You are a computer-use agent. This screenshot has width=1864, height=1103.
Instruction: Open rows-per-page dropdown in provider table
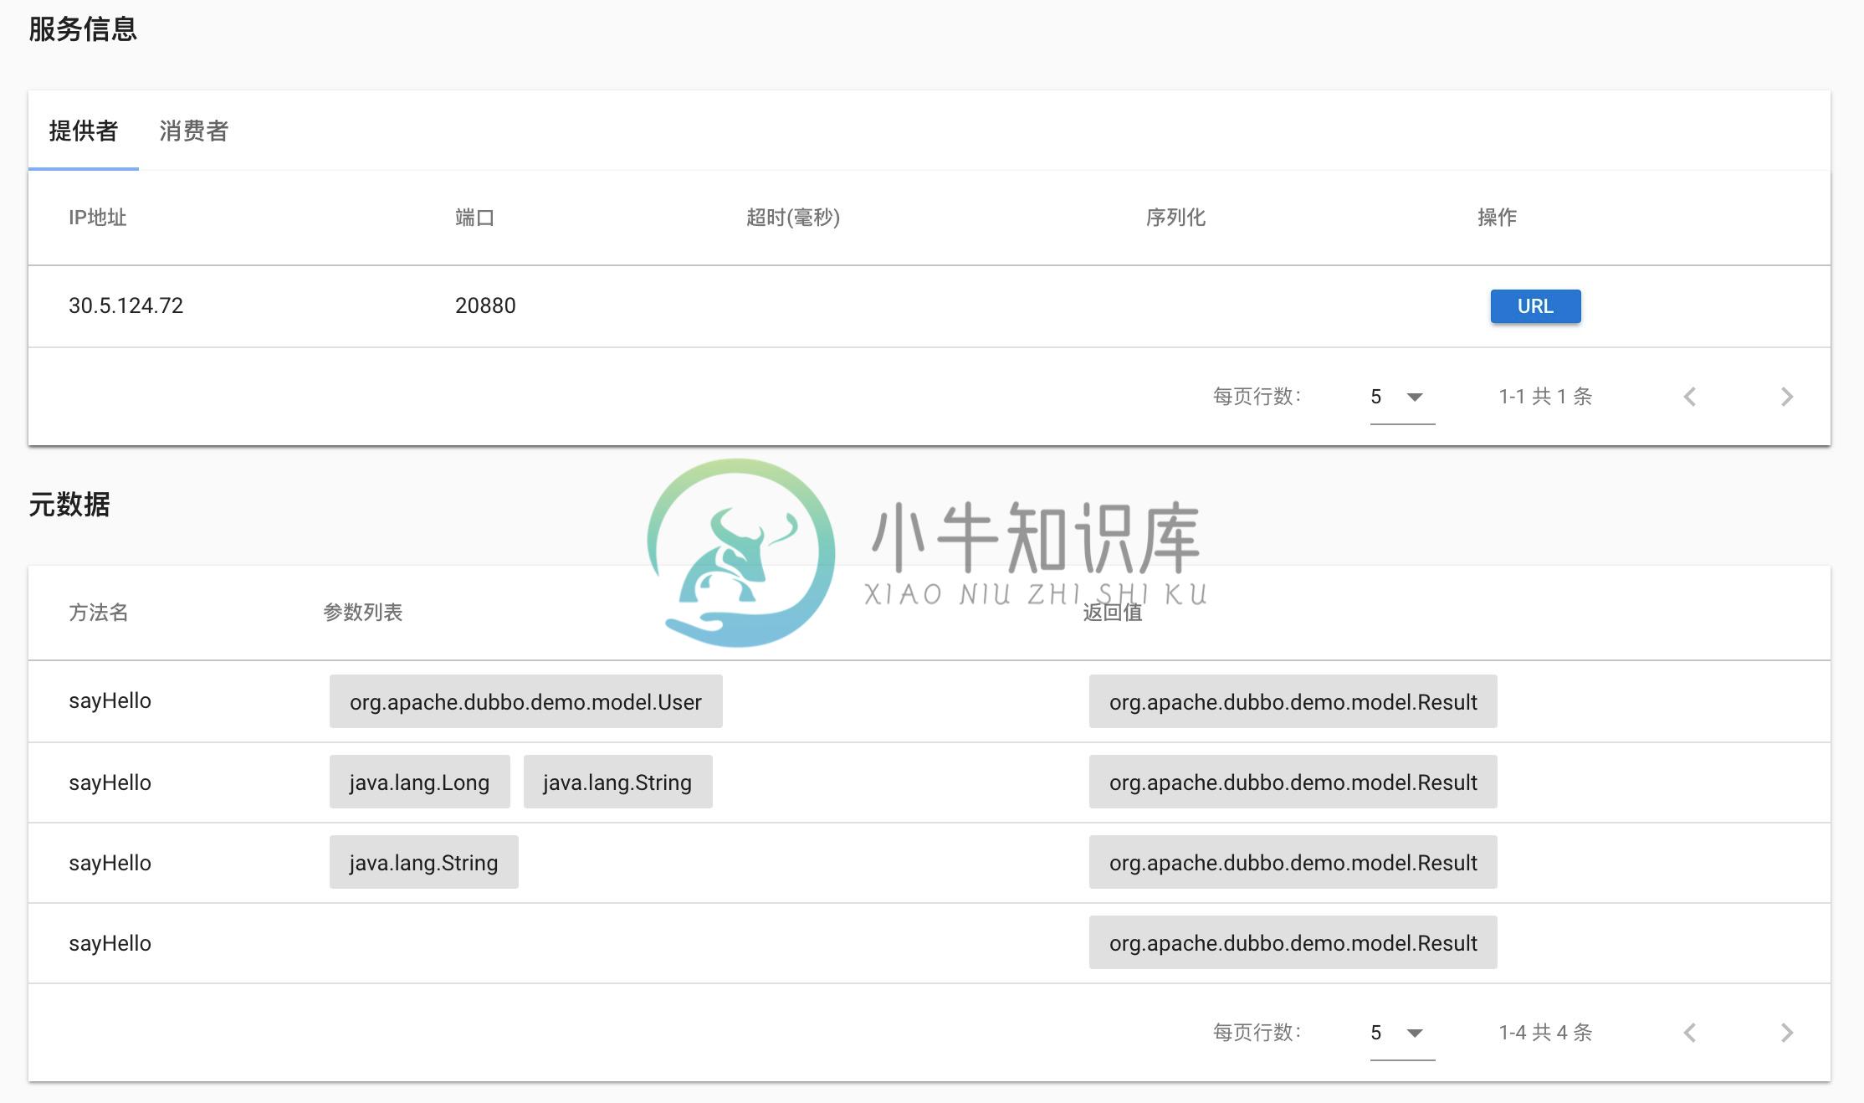1402,397
